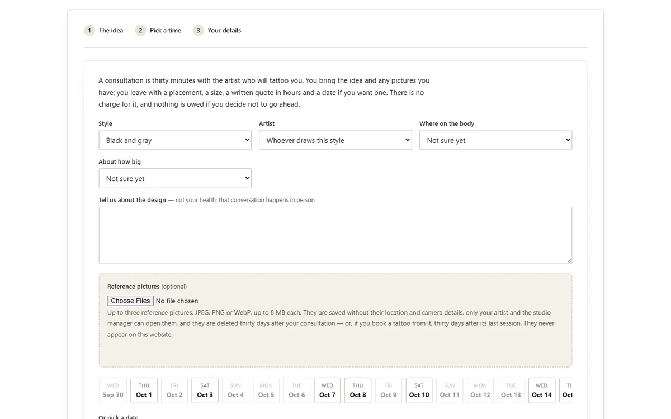Click Choose Files for reference pictures
The height and width of the screenshot is (419, 671).
tap(130, 301)
